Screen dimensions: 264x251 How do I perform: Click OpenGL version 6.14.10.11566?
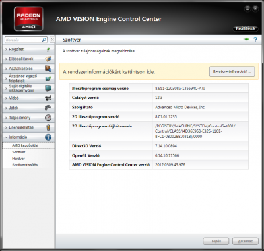click(x=167, y=155)
